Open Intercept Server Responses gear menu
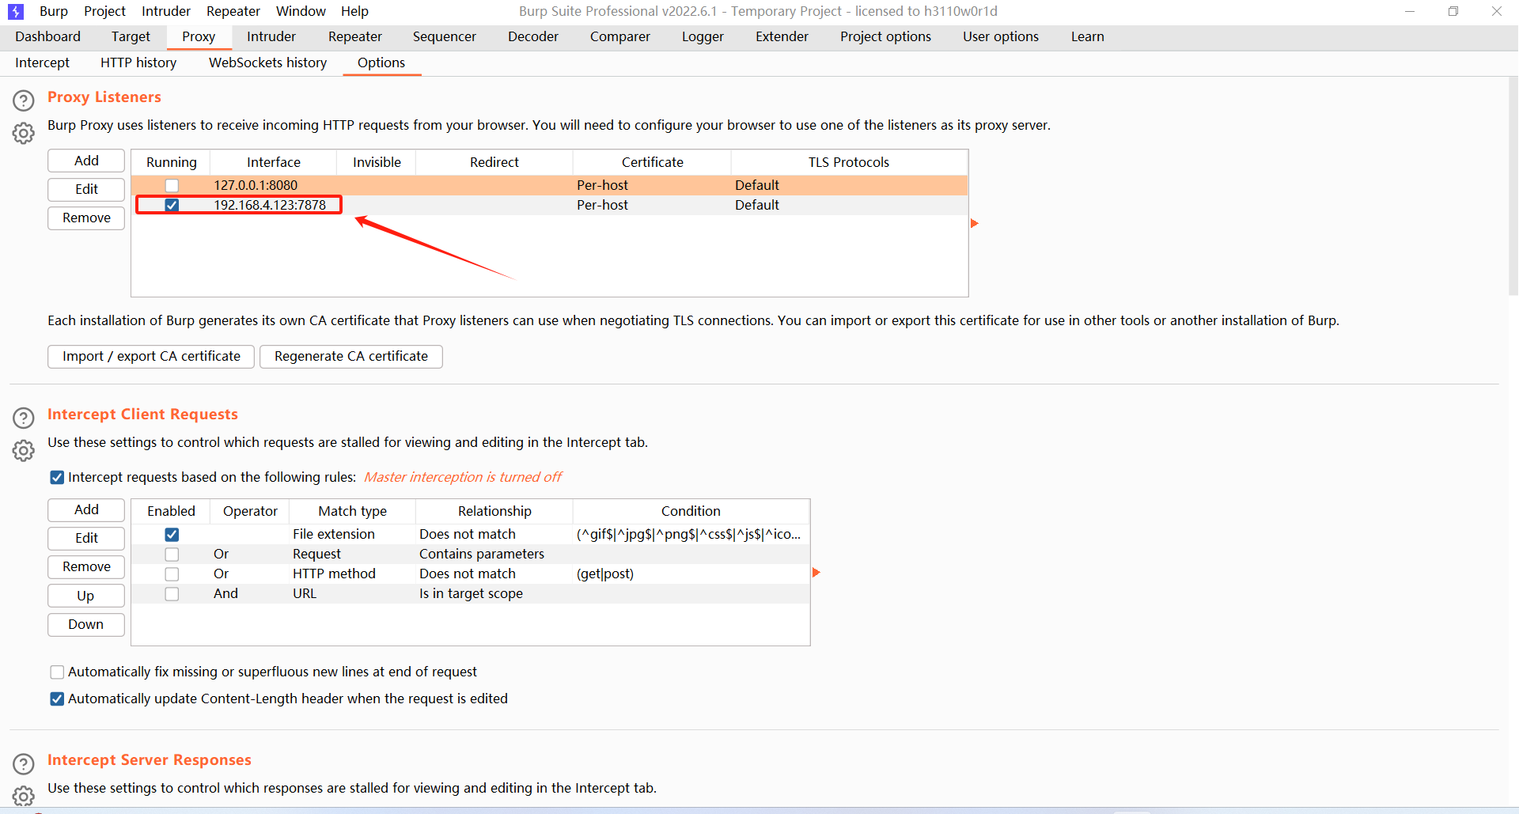 pyautogui.click(x=24, y=795)
